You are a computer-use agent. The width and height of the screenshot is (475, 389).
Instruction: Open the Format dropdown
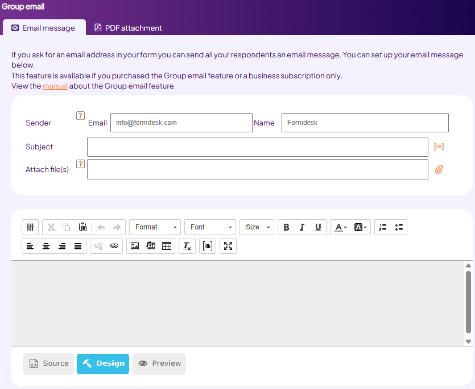pos(155,227)
